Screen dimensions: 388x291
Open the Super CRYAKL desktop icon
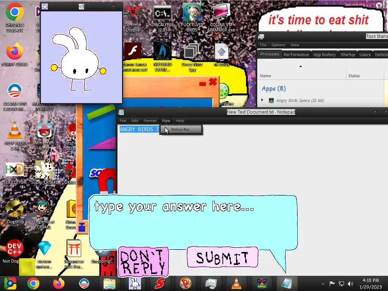click(x=44, y=172)
